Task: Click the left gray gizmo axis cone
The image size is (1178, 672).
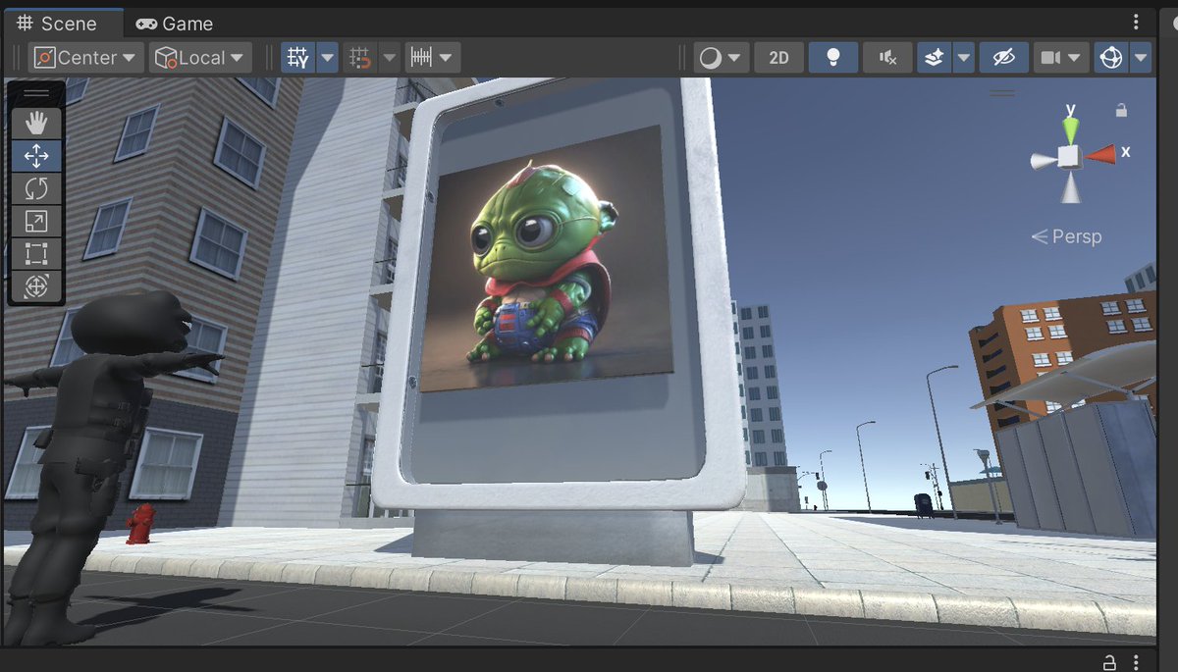Action: click(1043, 161)
